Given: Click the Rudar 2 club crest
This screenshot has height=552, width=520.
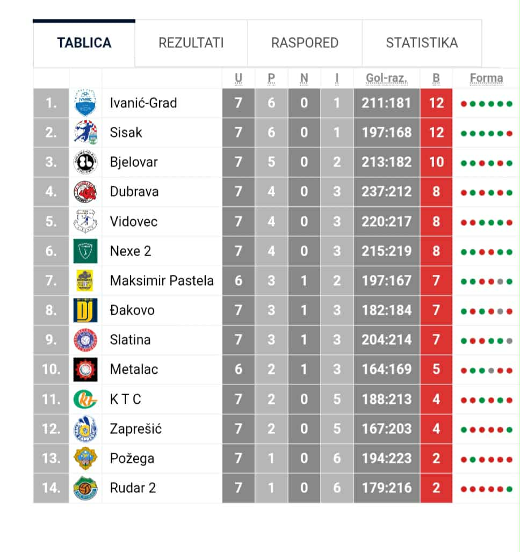Looking at the screenshot, I should point(85,488).
